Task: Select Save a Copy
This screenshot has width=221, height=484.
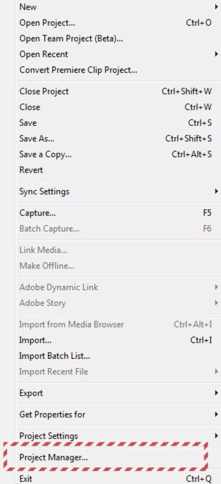Action: click(x=46, y=154)
